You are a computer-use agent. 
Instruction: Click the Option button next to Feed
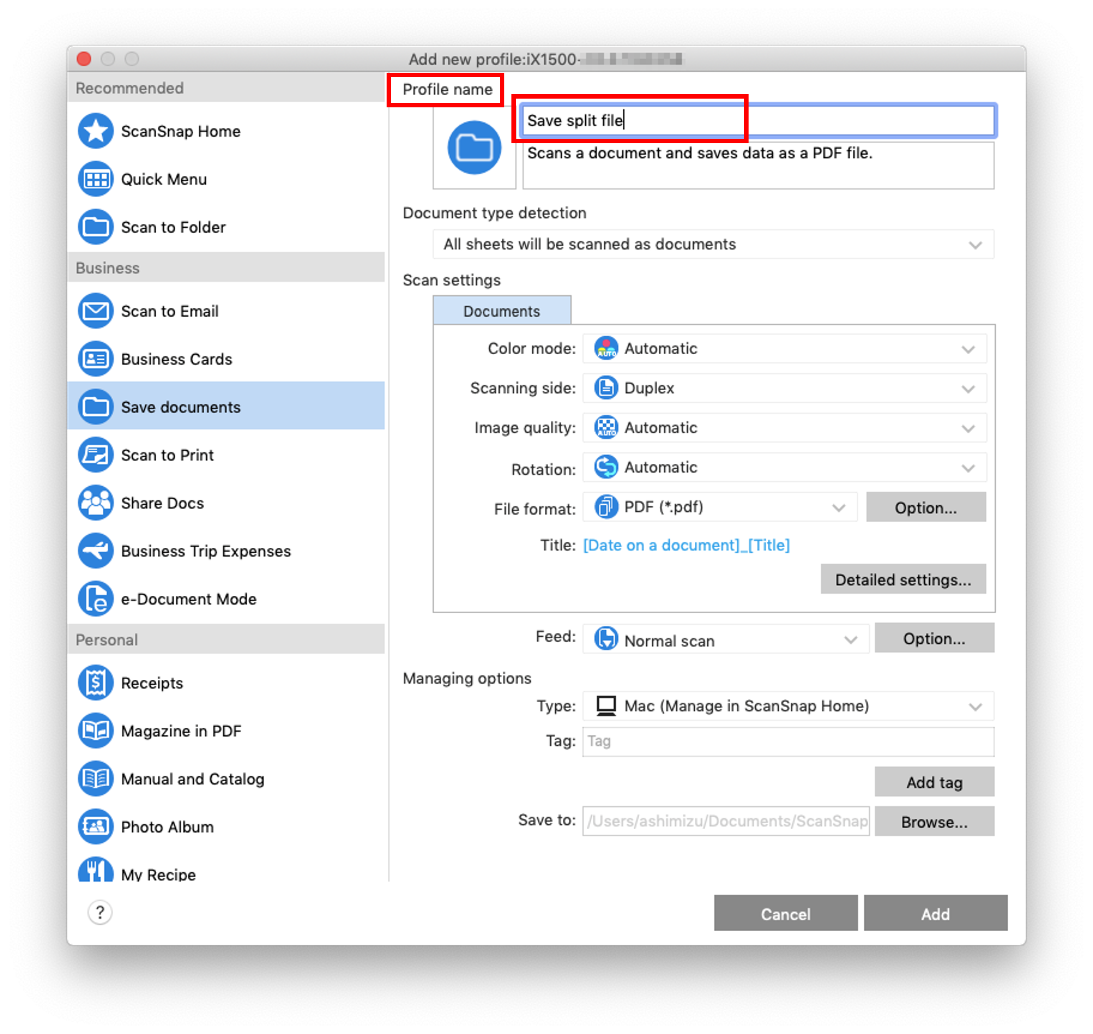[929, 638]
